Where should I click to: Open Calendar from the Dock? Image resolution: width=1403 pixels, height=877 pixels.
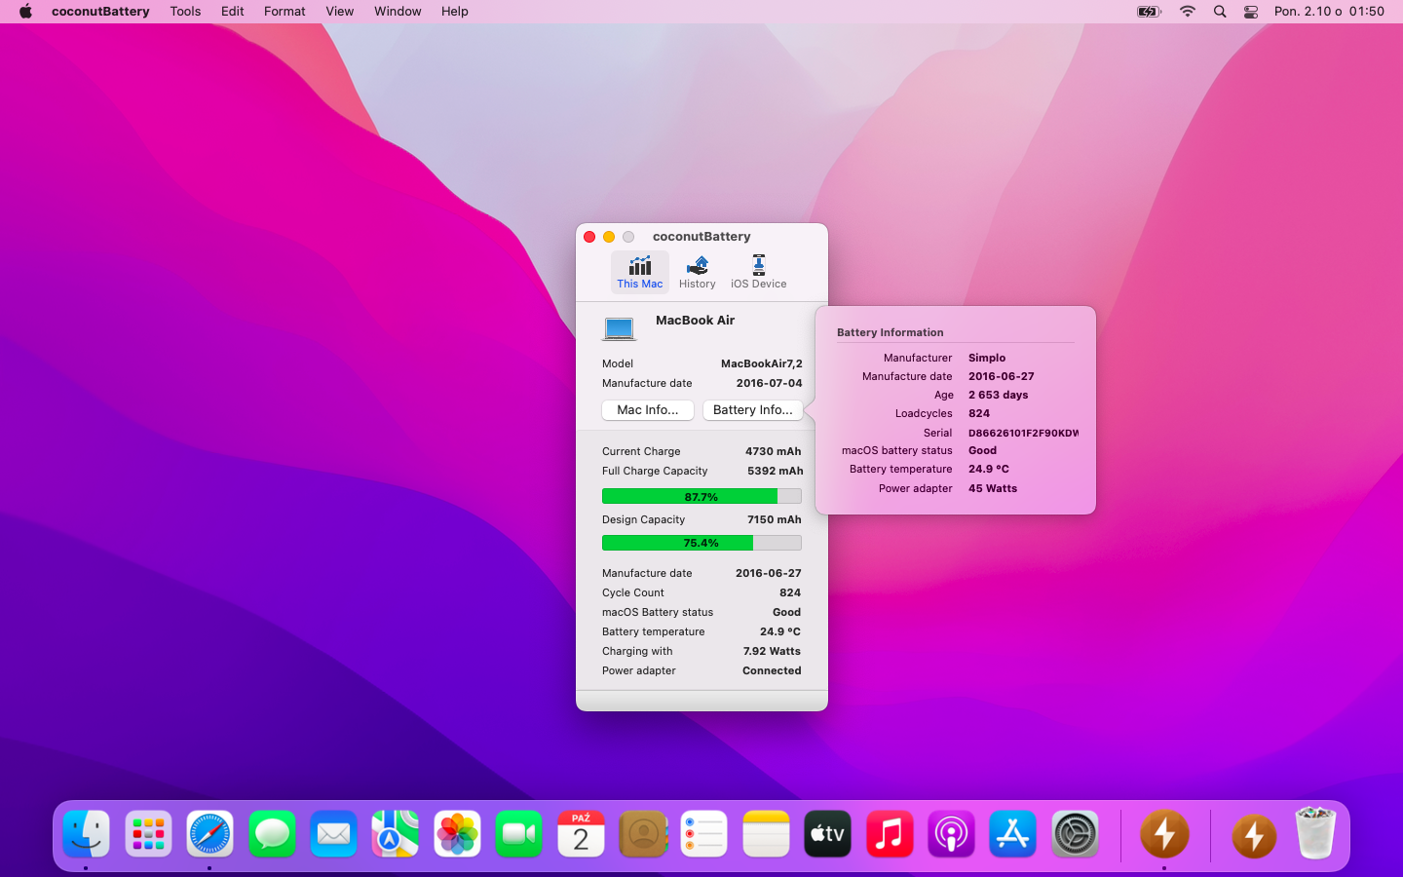coord(581,834)
